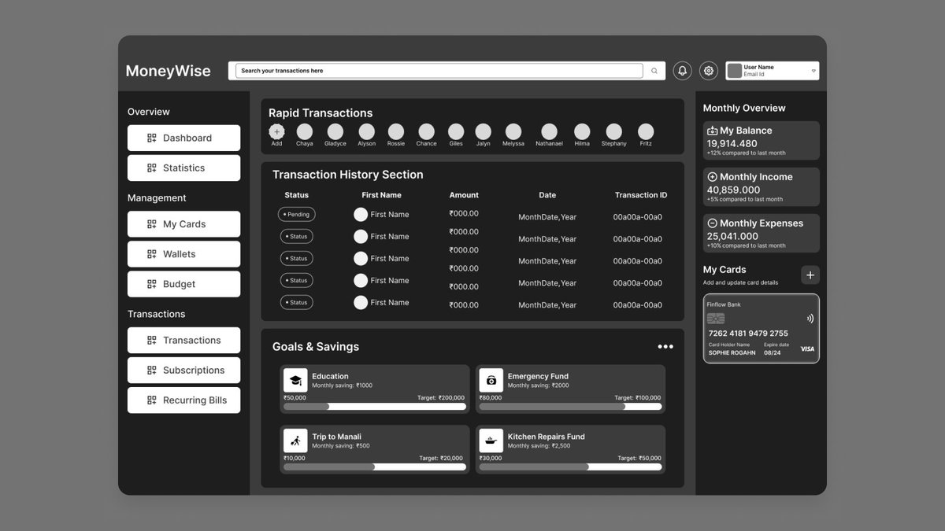
Task: Focus the Search your transactions field
Action: [x=439, y=71]
